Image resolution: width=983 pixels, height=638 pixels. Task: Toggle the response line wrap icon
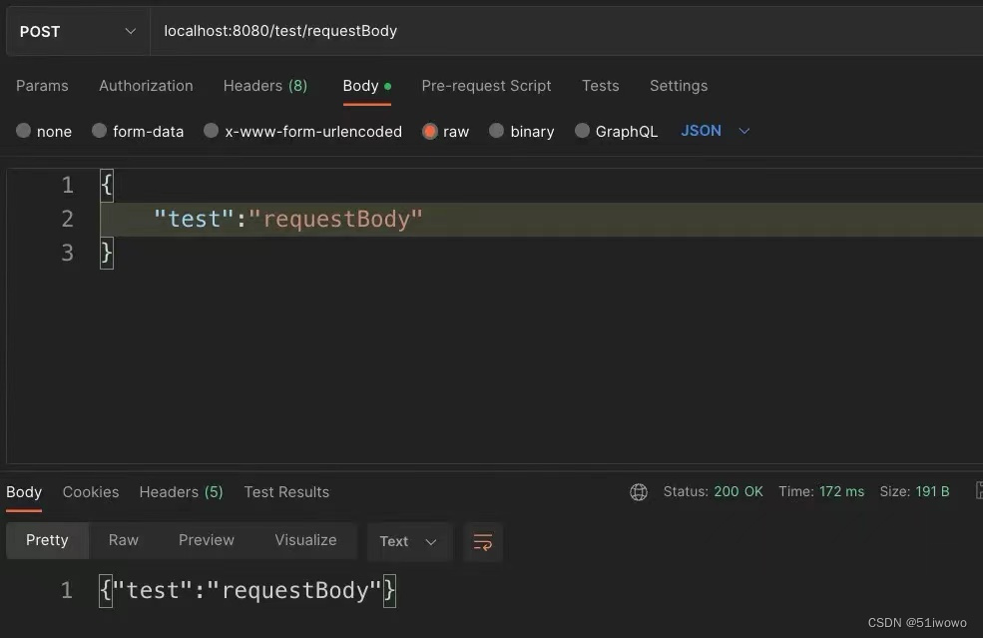483,542
